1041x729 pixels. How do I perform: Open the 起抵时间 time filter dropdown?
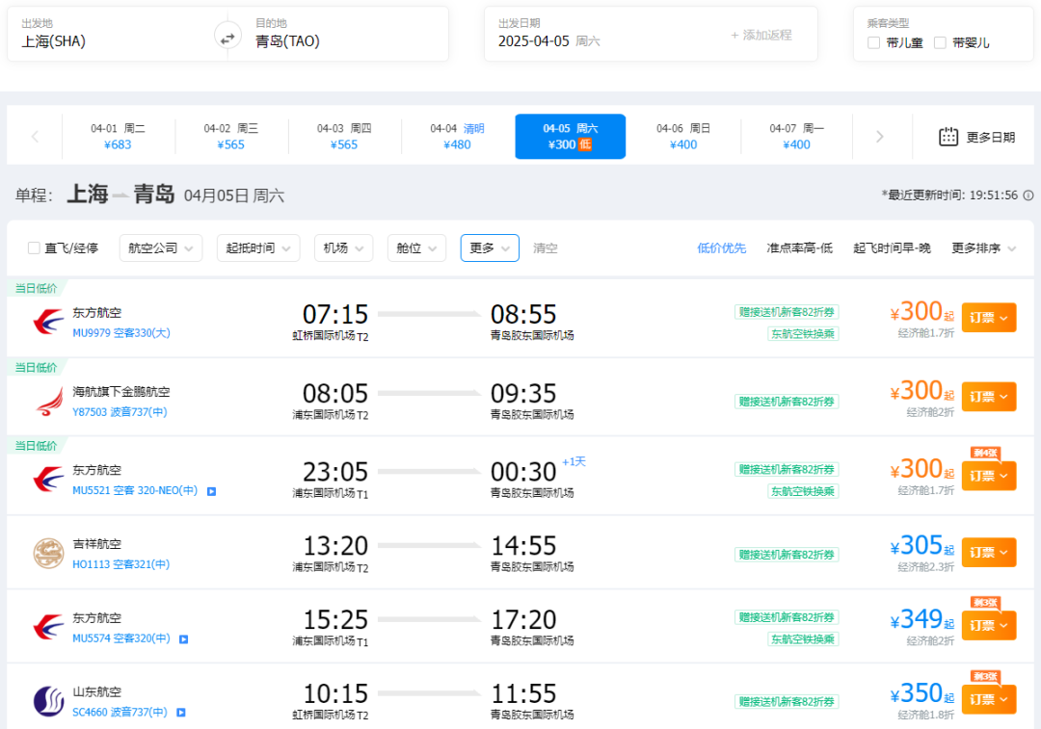pyautogui.click(x=258, y=248)
